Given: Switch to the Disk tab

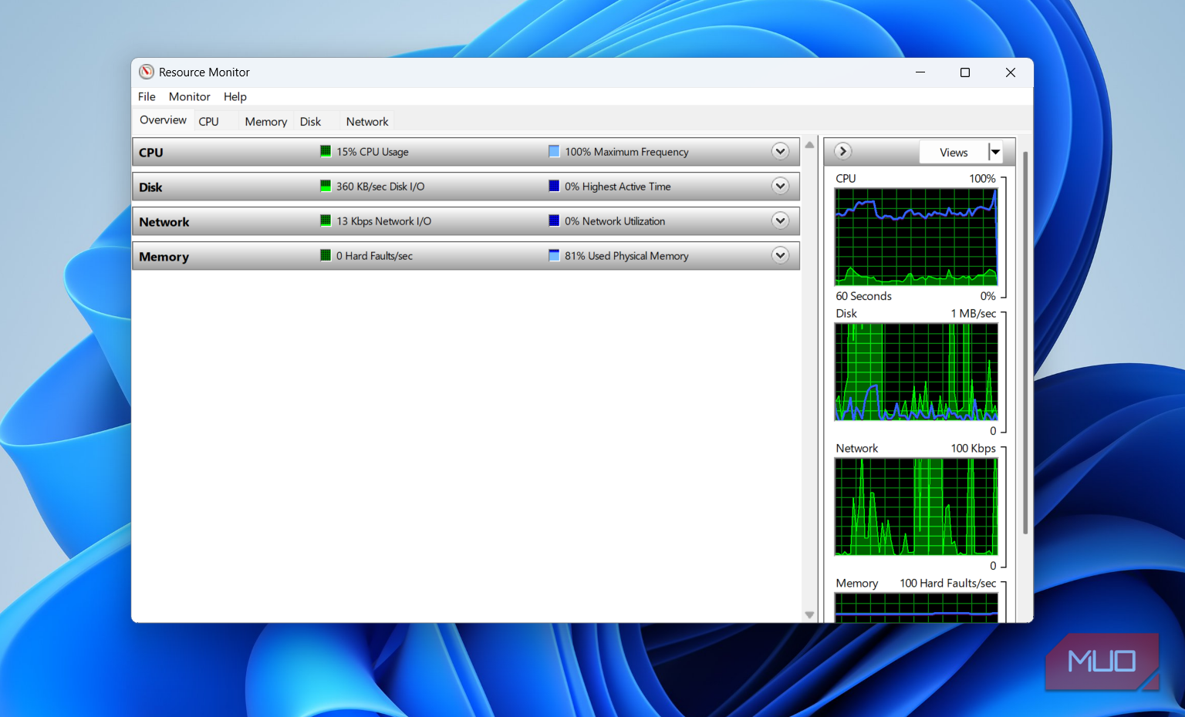Looking at the screenshot, I should tap(310, 122).
